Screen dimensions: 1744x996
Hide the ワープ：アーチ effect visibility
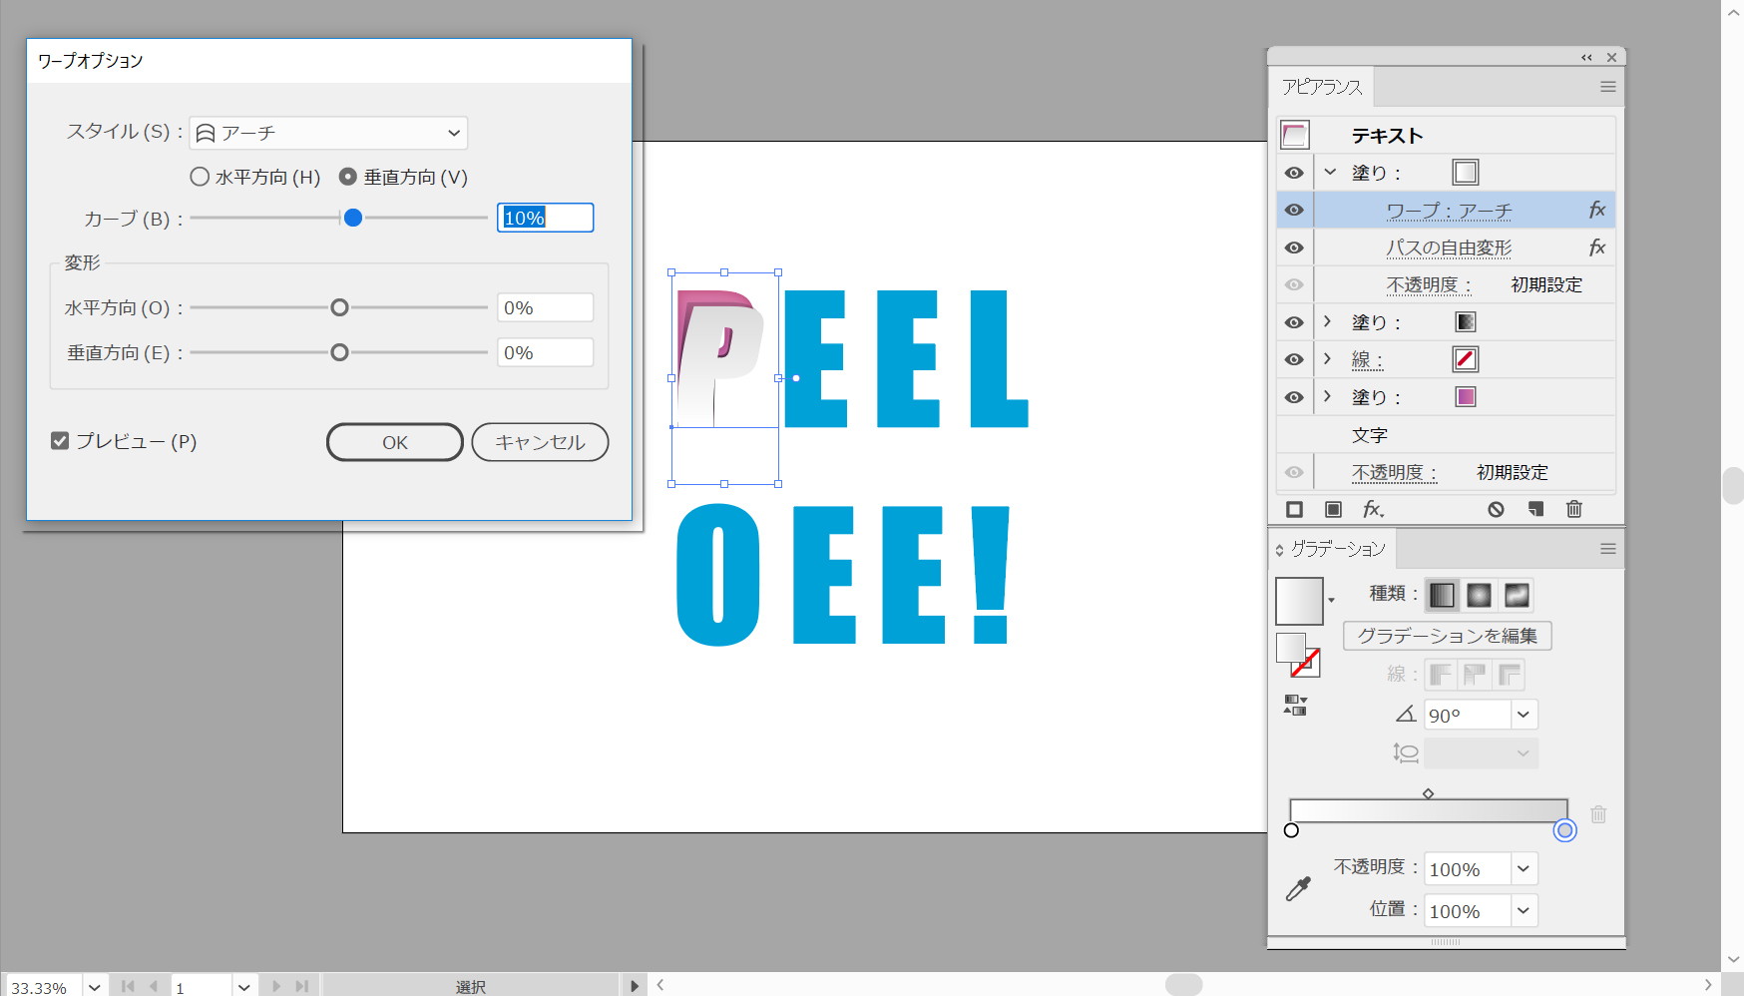pos(1294,211)
